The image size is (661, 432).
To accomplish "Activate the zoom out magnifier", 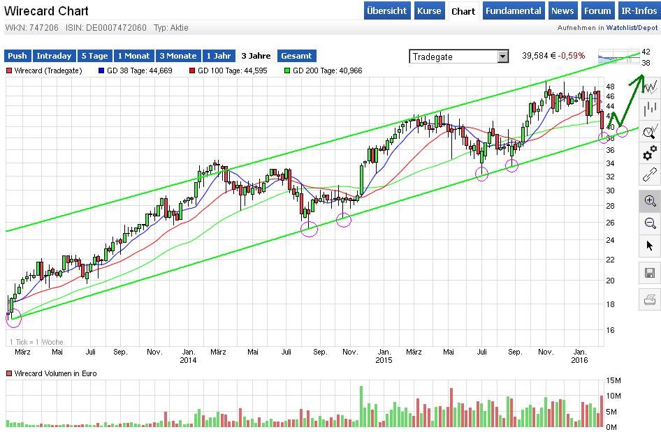I will (x=650, y=223).
